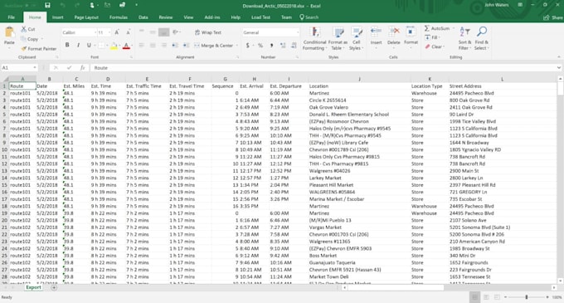This screenshot has width=564, height=303.
Task: Add a new sheet with the plus icon
Action: 54,287
